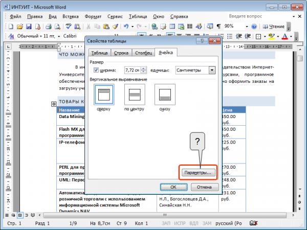Open the highlight color dropdown arrow
Image resolution: width=307 pixels, height=230 pixels.
tap(278, 37)
